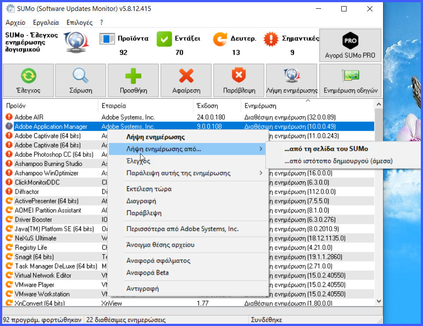Click the green Εντάξει checkmark icon

[164, 39]
